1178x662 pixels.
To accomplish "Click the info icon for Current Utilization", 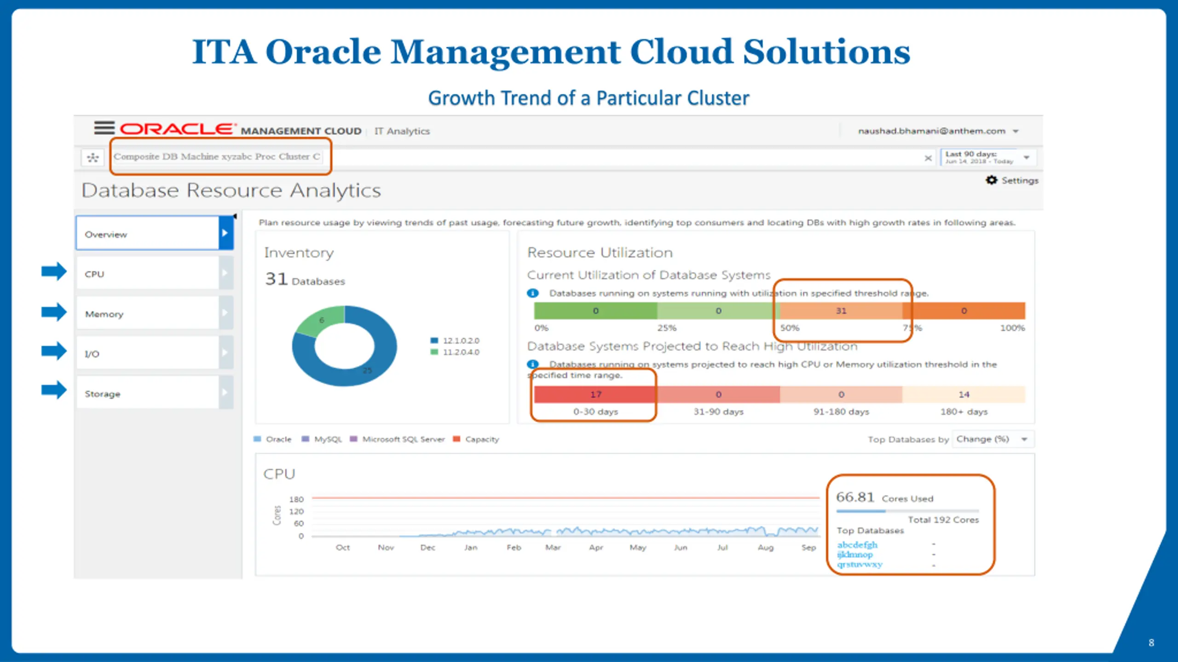I will coord(533,293).
